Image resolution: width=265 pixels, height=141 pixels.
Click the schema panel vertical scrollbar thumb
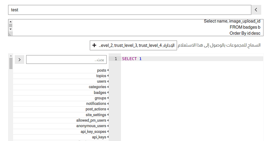point(11,63)
